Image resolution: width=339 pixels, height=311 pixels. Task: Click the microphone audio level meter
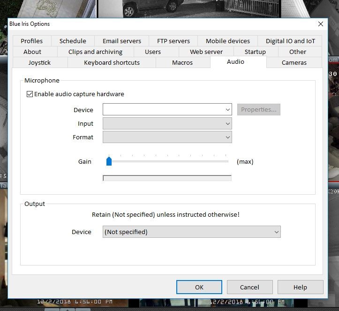click(x=167, y=178)
